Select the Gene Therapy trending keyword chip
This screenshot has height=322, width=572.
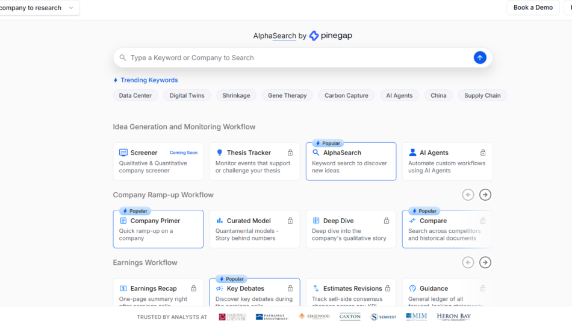click(287, 95)
